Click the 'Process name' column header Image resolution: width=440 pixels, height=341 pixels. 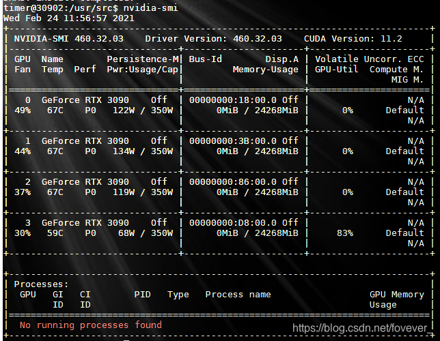[x=238, y=295]
